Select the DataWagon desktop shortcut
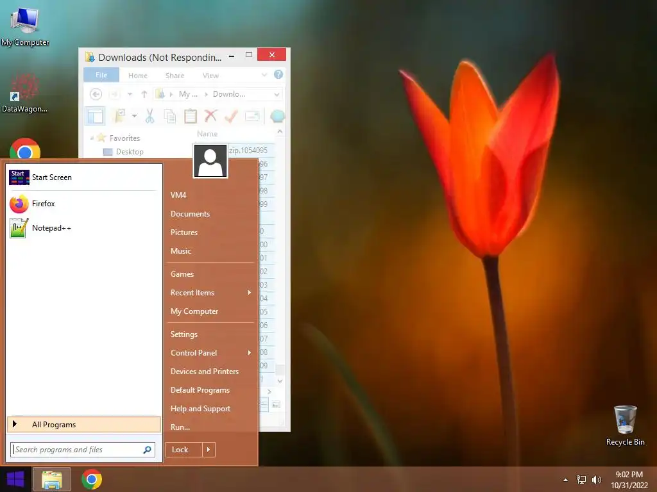 tap(25, 94)
